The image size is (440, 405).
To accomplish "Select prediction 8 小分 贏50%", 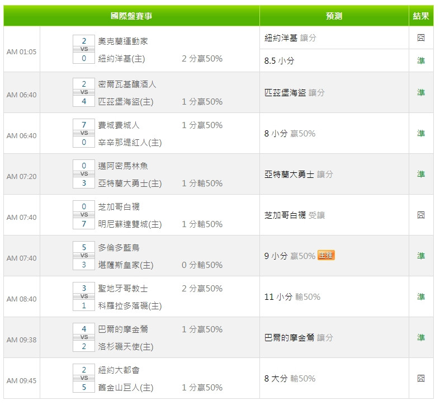I will click(290, 133).
